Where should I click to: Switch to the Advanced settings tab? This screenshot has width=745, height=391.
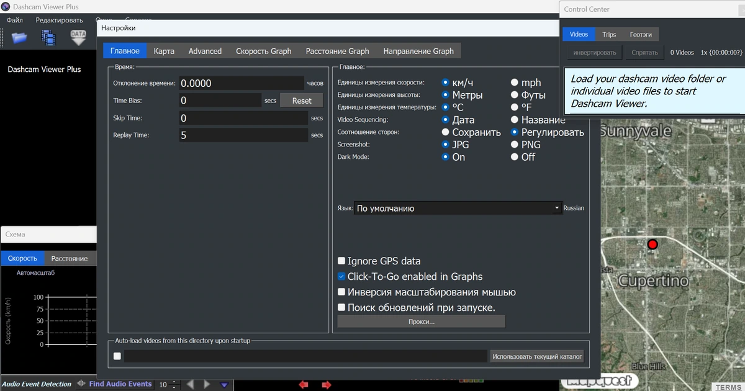pos(205,51)
